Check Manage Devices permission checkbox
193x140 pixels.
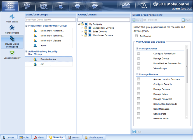pyautogui.click(x=138, y=89)
